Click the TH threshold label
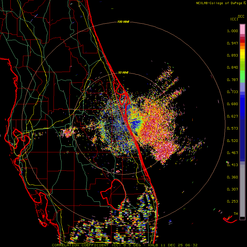 pyautogui.click(x=236, y=214)
